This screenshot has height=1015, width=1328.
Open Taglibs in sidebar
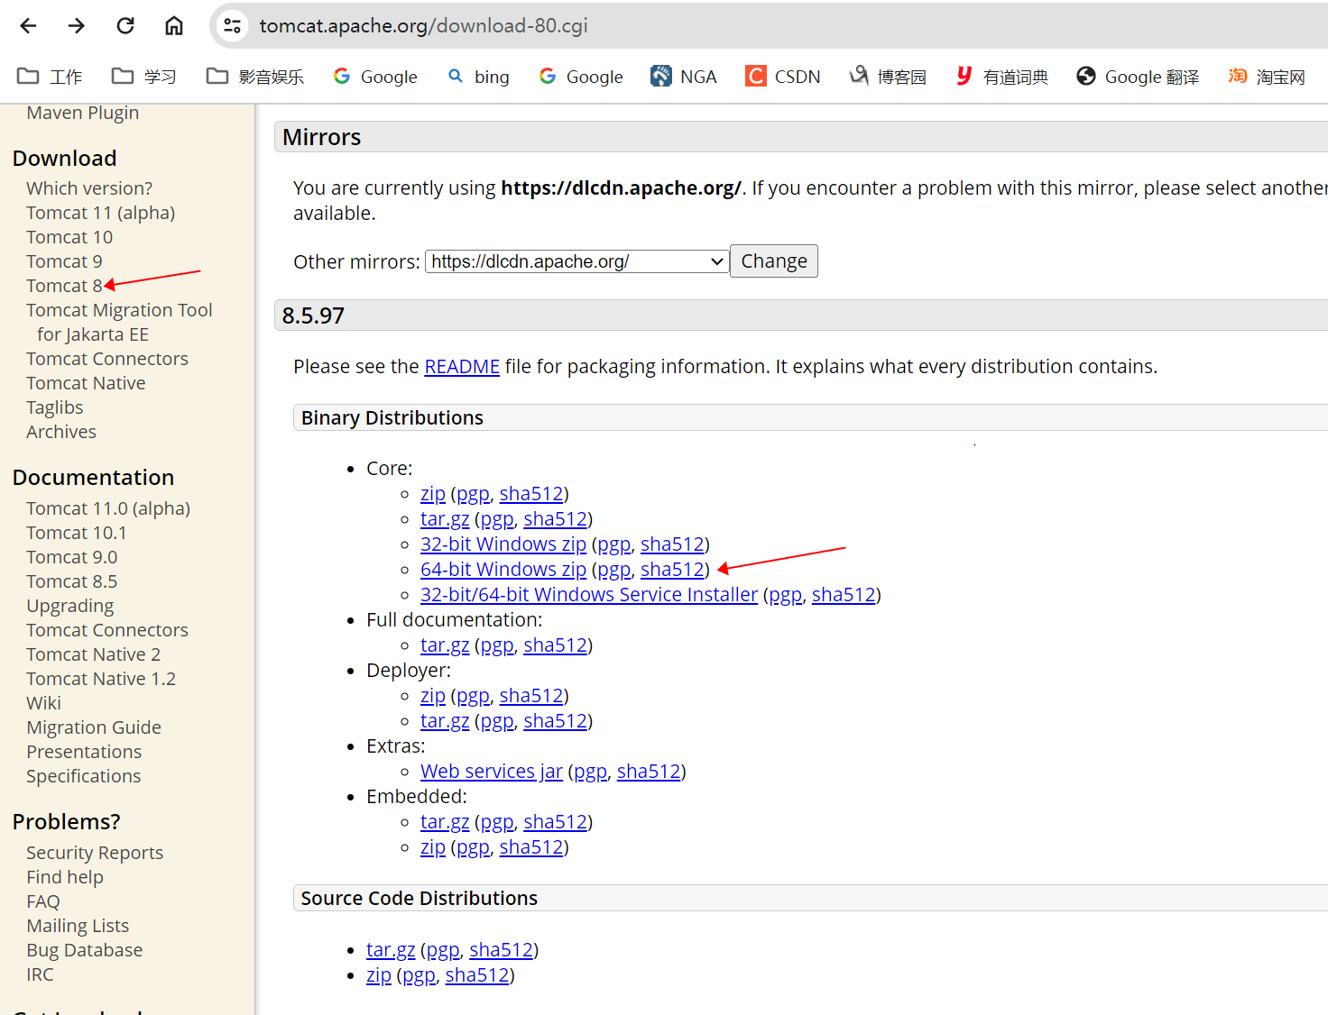click(x=55, y=407)
